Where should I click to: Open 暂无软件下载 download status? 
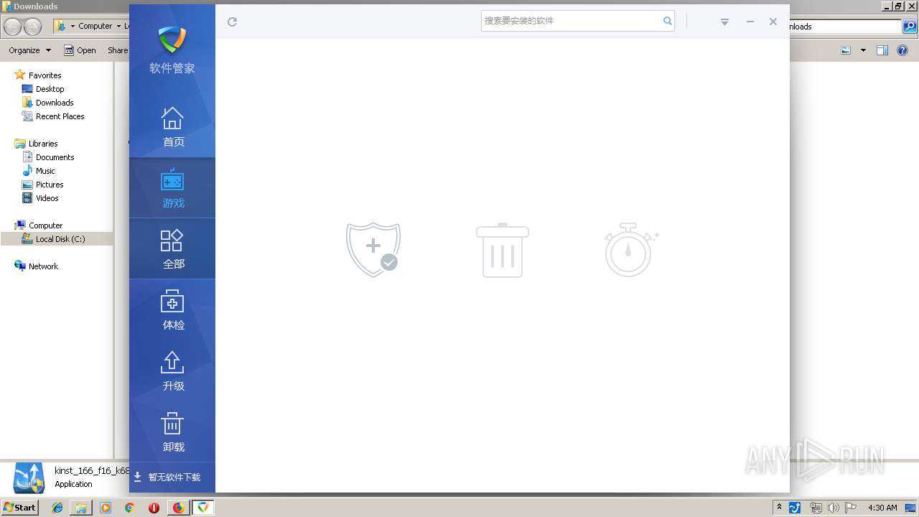point(167,477)
